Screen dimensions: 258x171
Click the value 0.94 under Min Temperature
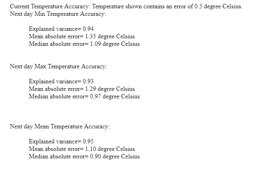(88, 29)
